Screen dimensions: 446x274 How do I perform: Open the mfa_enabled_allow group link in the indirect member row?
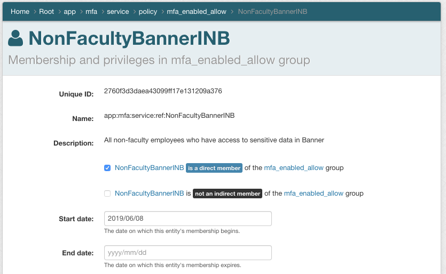314,194
